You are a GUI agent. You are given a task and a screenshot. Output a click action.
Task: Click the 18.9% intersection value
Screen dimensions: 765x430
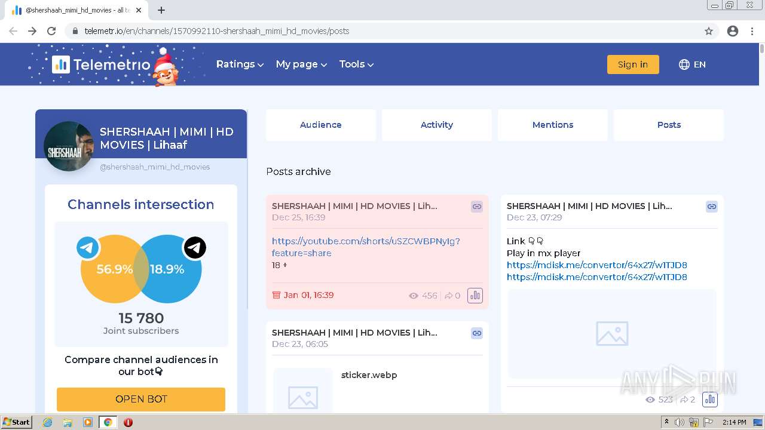point(167,269)
